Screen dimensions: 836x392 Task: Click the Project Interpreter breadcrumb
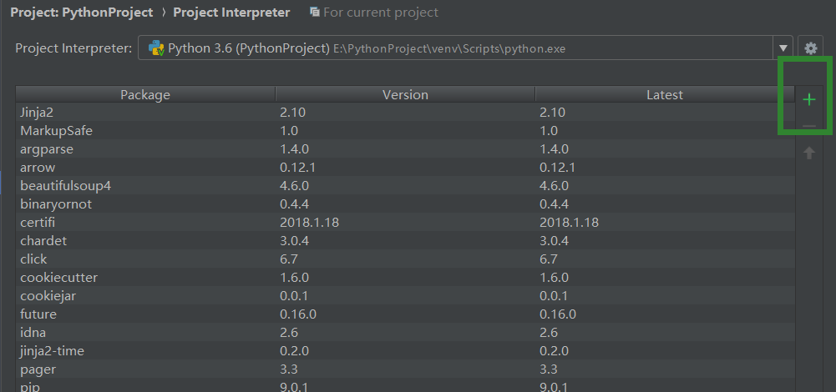coord(231,13)
